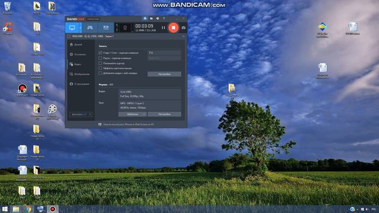This screenshot has height=213, width=379.
Task: Switch the input language РУС indicator
Action: [374, 209]
